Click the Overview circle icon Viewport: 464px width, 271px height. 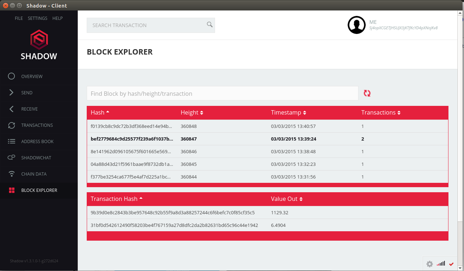(12, 76)
